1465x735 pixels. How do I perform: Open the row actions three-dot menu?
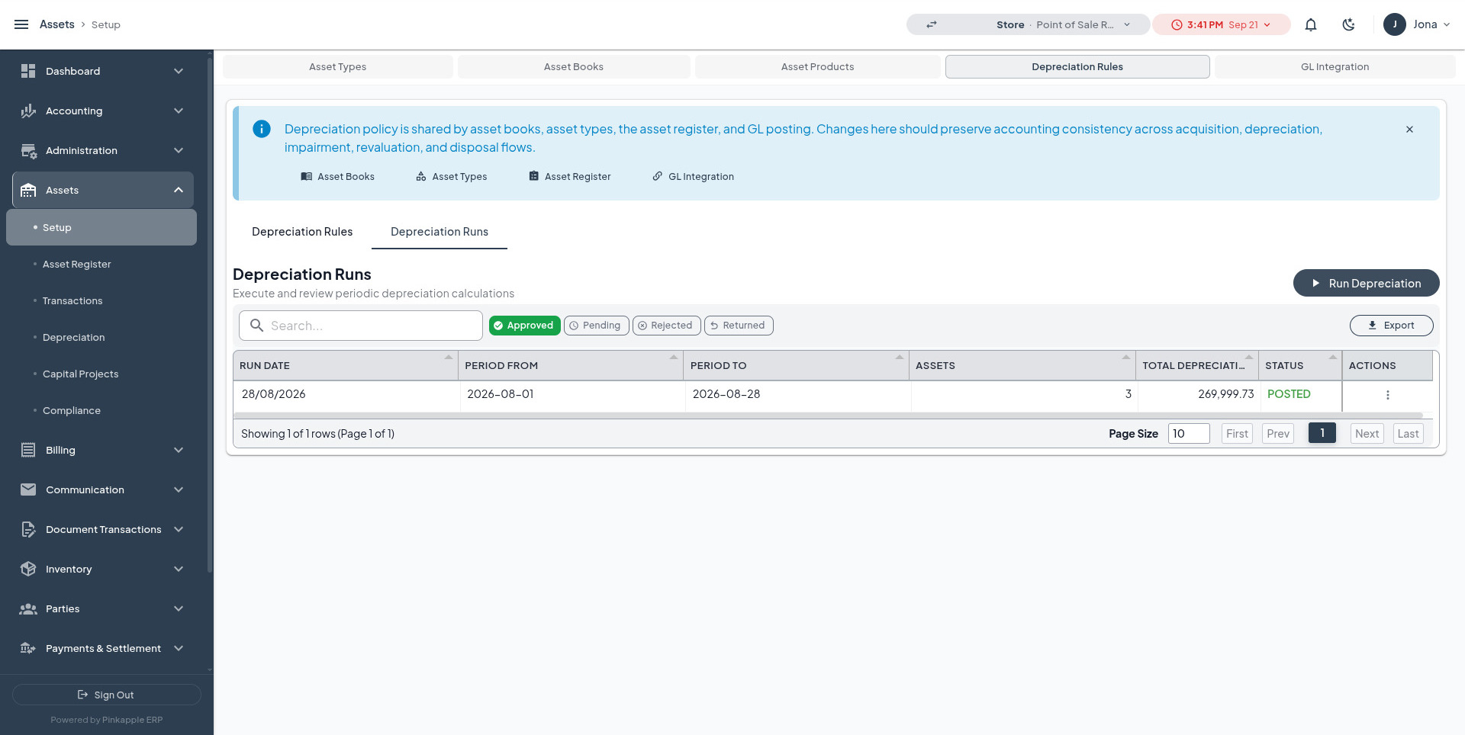(1388, 395)
